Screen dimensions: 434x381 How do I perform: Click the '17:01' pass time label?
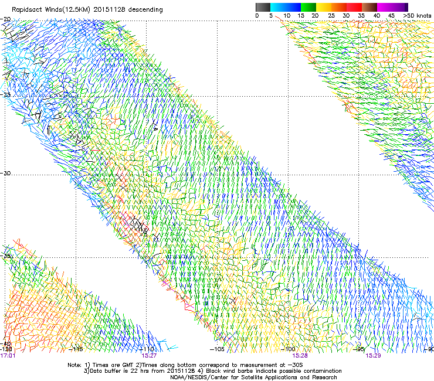pos(8,356)
